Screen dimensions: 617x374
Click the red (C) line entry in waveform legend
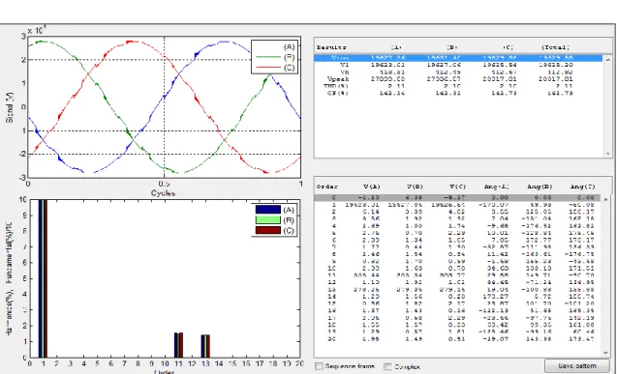click(x=275, y=68)
